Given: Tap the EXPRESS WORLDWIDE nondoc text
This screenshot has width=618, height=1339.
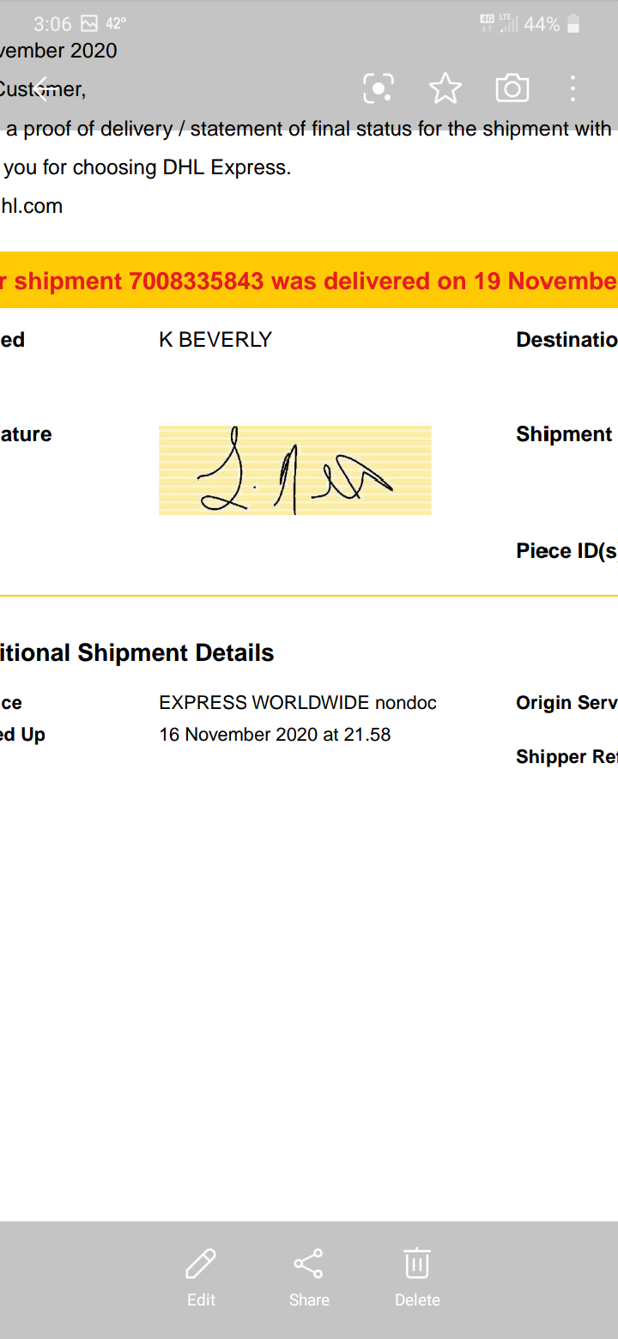Looking at the screenshot, I should (x=298, y=703).
